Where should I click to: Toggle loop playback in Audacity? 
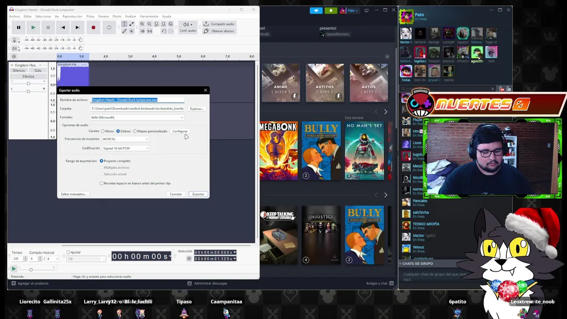(109, 27)
